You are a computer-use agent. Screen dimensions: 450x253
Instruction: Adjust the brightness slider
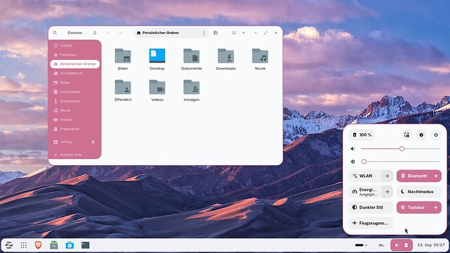(x=400, y=162)
